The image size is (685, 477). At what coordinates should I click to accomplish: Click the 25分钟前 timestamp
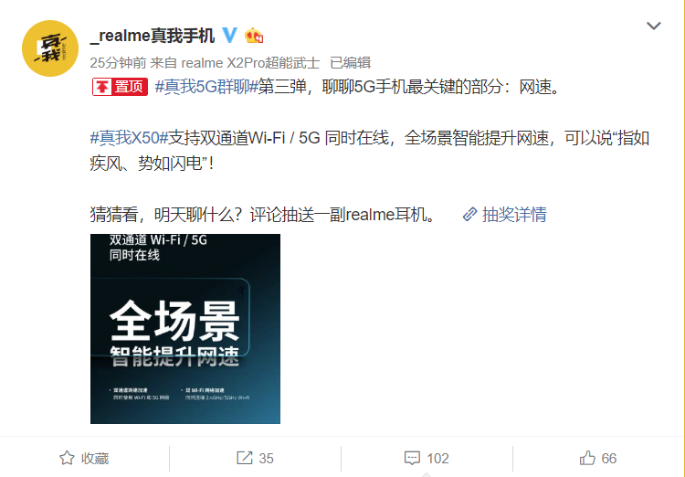tap(118, 62)
